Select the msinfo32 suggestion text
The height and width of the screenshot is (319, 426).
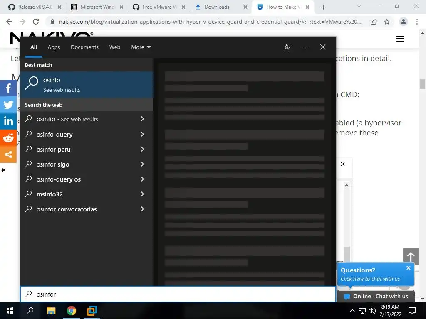tap(50, 194)
